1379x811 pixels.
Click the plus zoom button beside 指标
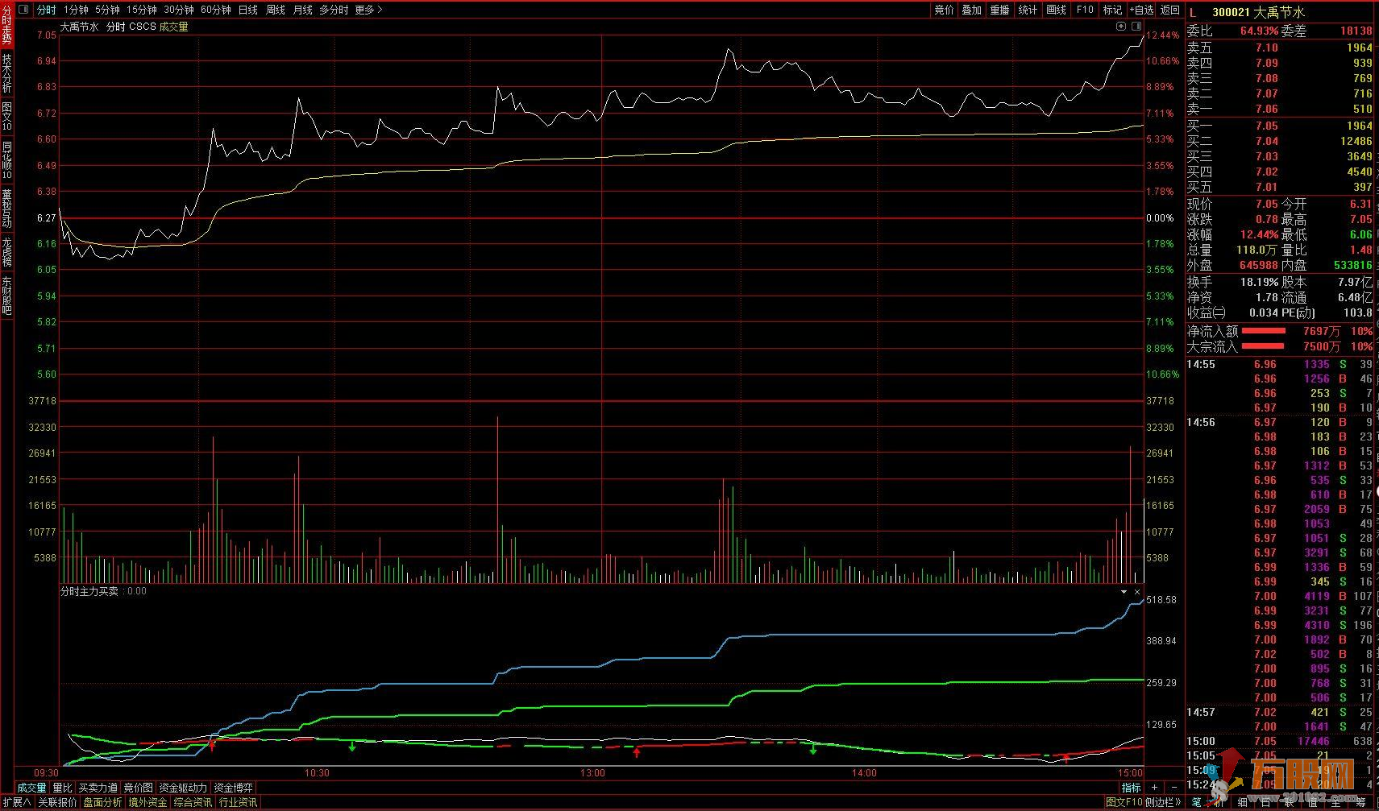click(1154, 788)
